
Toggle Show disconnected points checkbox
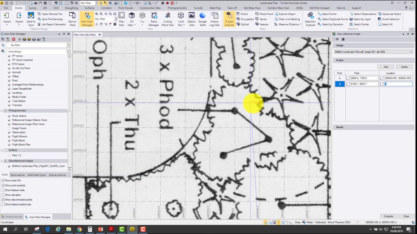coord(3,200)
